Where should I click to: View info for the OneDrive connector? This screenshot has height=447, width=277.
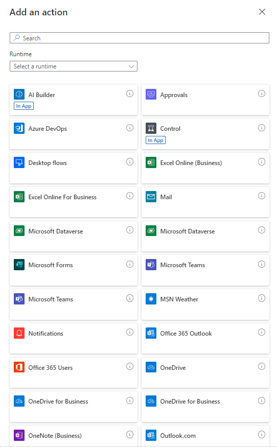(x=262, y=366)
